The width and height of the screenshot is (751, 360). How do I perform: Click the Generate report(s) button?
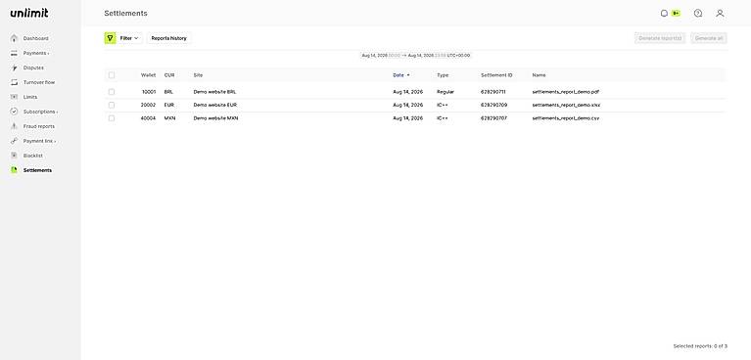click(x=660, y=38)
